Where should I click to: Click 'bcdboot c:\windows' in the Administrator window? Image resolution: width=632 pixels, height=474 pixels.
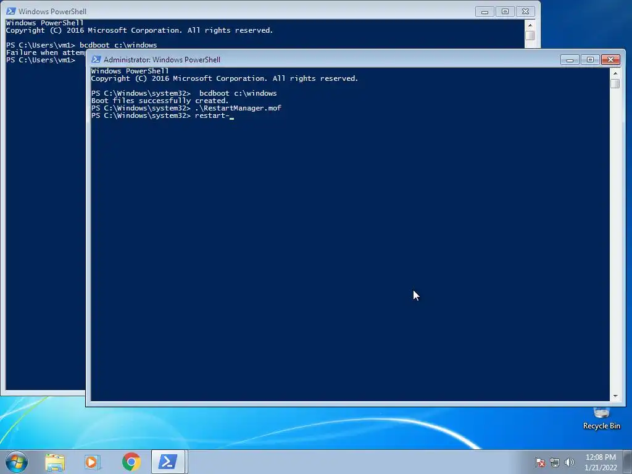(238, 93)
